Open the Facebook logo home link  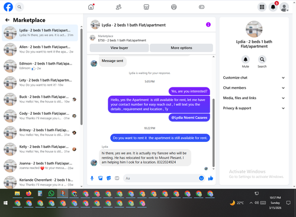[8, 7]
